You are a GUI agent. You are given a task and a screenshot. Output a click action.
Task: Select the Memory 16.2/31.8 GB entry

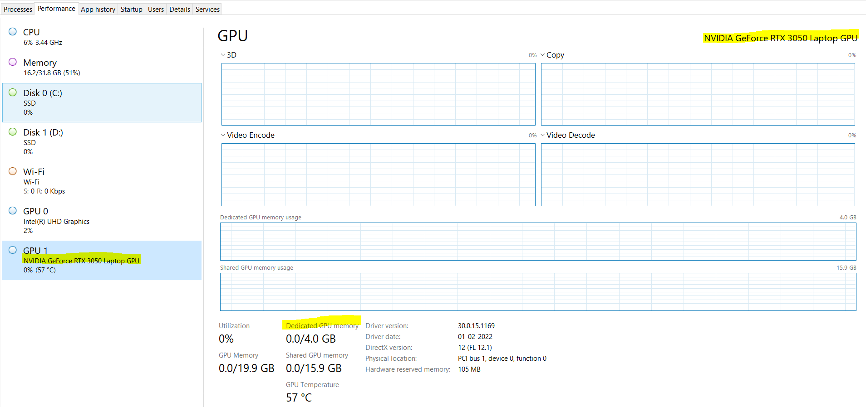point(52,67)
